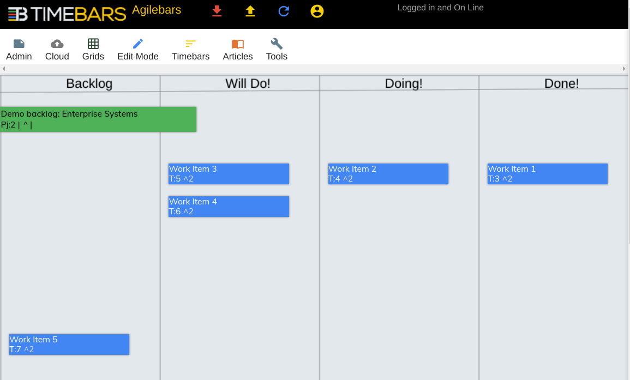Open the Grids view
Image resolution: width=630 pixels, height=380 pixels.
(93, 49)
